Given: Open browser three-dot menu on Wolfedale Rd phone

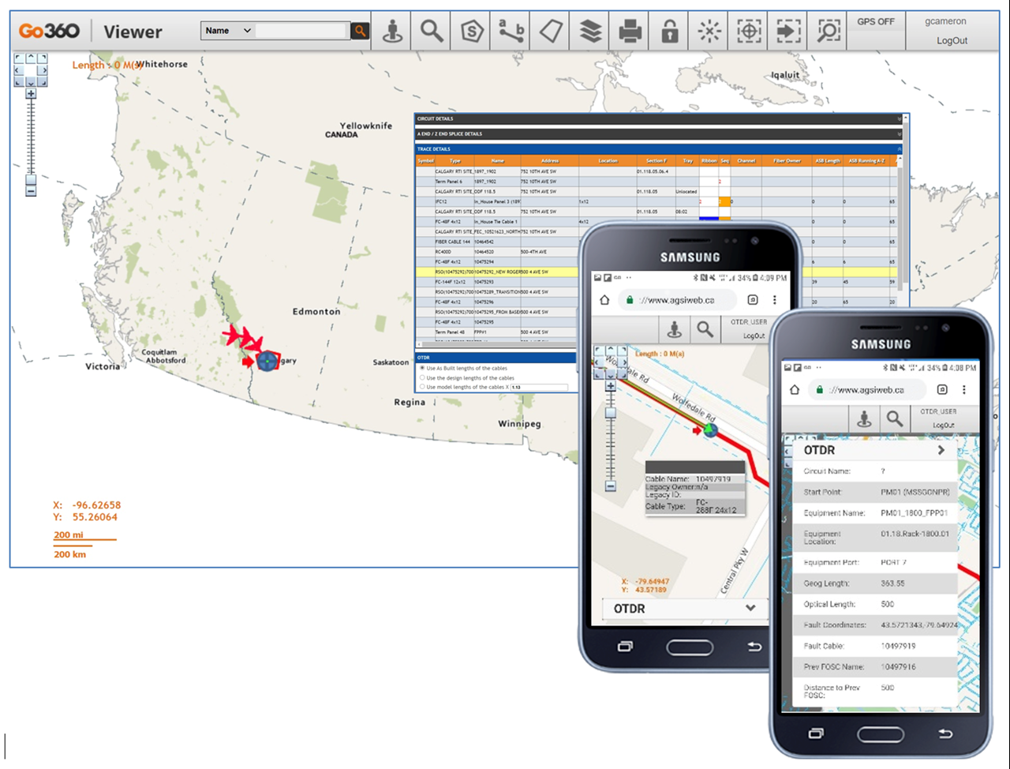Looking at the screenshot, I should 775,300.
